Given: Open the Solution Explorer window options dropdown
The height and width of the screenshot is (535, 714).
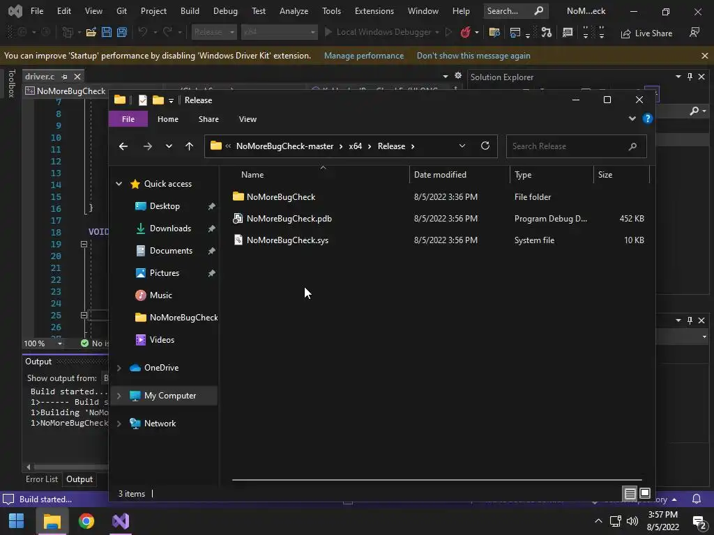Looking at the screenshot, I should click(678, 77).
